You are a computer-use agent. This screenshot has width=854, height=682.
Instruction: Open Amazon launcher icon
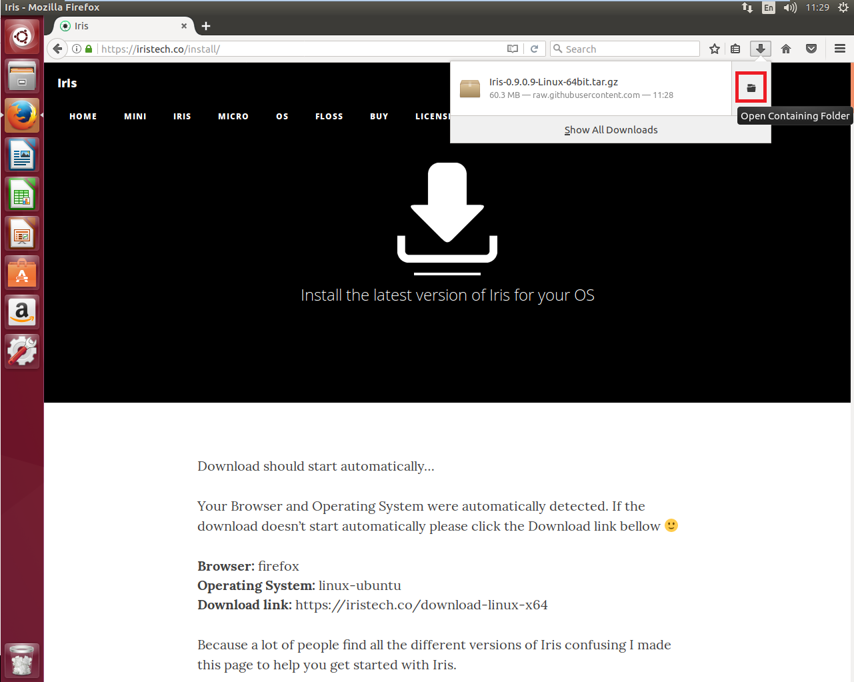click(22, 312)
